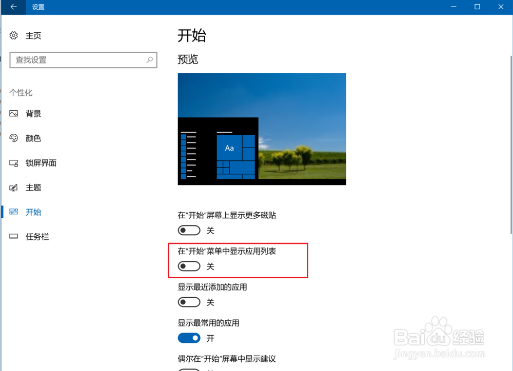Click the search magnifier in 查找设置 box
The width and height of the screenshot is (513, 371).
coord(149,60)
